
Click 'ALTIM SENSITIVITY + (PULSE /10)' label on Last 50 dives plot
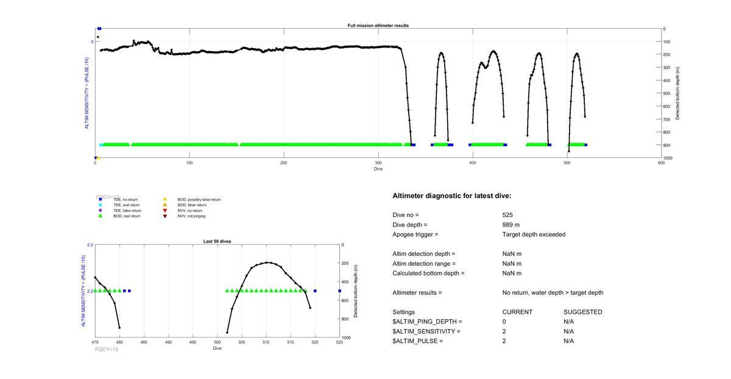[83, 291]
